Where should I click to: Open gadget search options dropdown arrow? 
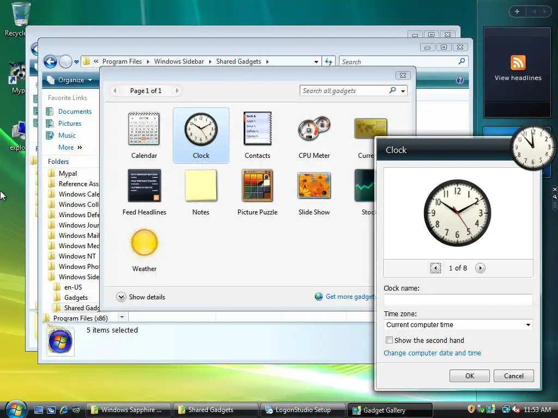(x=403, y=91)
